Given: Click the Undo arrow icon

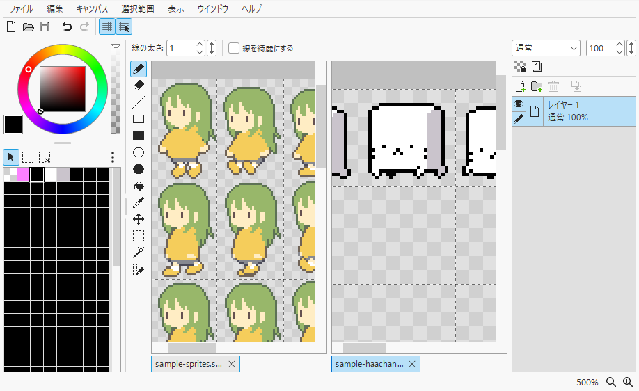Looking at the screenshot, I should point(67,26).
